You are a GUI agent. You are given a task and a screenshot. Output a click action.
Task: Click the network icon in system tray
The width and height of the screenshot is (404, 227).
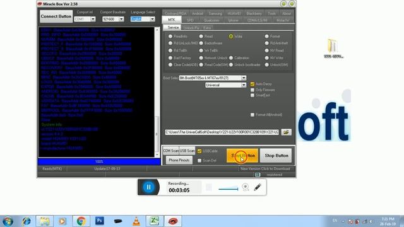click(365, 221)
